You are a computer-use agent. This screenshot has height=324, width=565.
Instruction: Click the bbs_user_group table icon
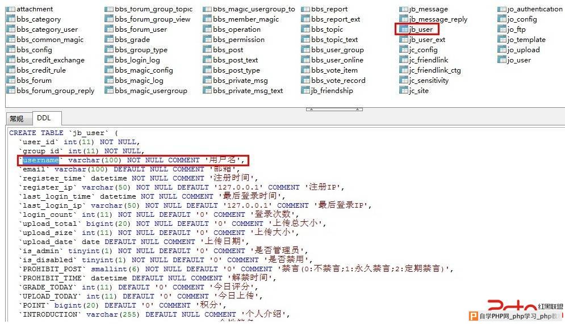[305, 50]
